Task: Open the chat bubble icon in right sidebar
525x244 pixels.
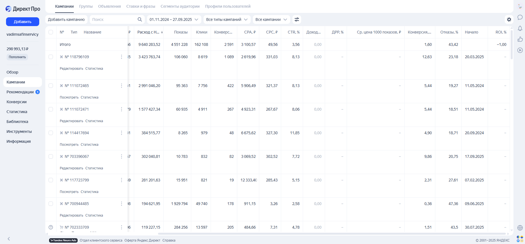Action: point(520,17)
